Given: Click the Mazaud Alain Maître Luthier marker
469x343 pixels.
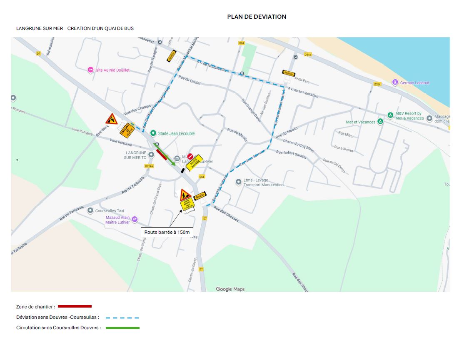Looking at the screenshot, I should [135, 219].
